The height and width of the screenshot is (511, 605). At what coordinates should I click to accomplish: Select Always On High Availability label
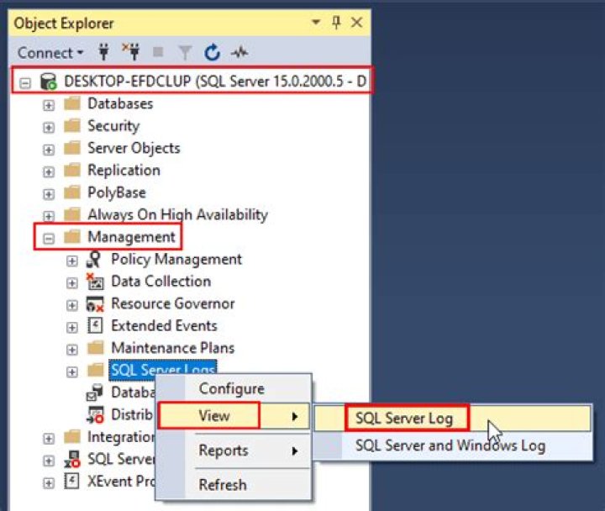point(177,214)
